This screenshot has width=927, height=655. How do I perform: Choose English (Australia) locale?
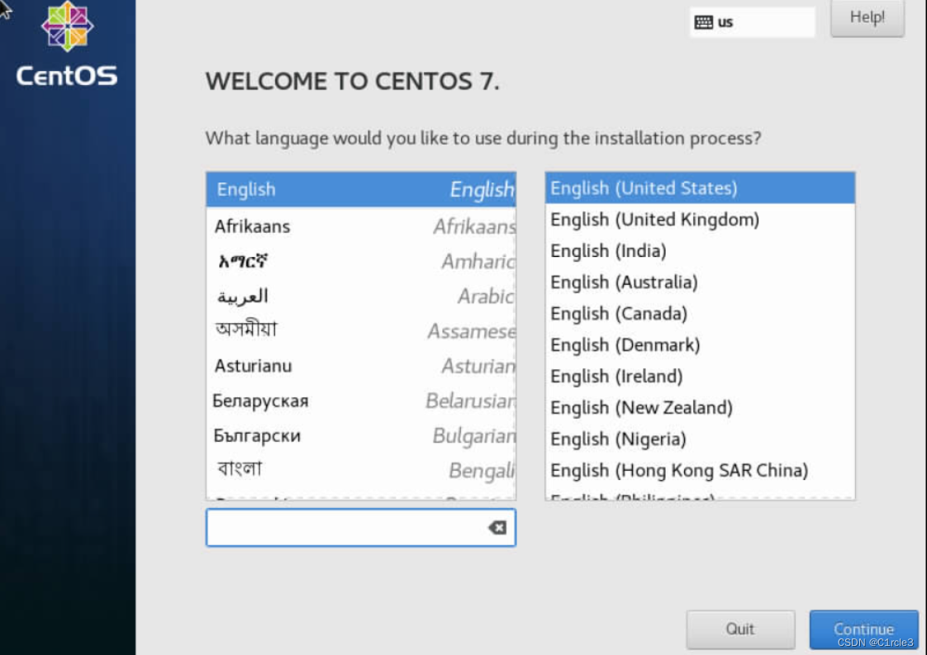[700, 282]
